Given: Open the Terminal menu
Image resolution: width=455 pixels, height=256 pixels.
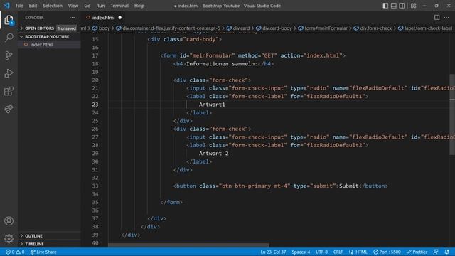Looking at the screenshot, I should pos(119,6).
